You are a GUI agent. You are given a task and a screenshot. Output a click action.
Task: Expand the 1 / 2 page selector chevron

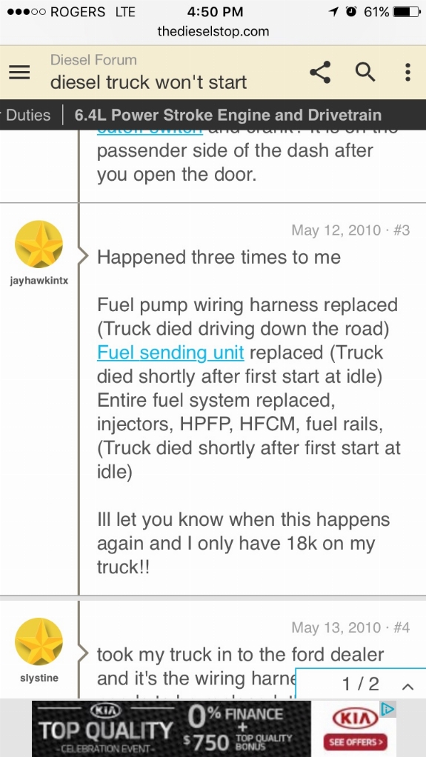[407, 686]
